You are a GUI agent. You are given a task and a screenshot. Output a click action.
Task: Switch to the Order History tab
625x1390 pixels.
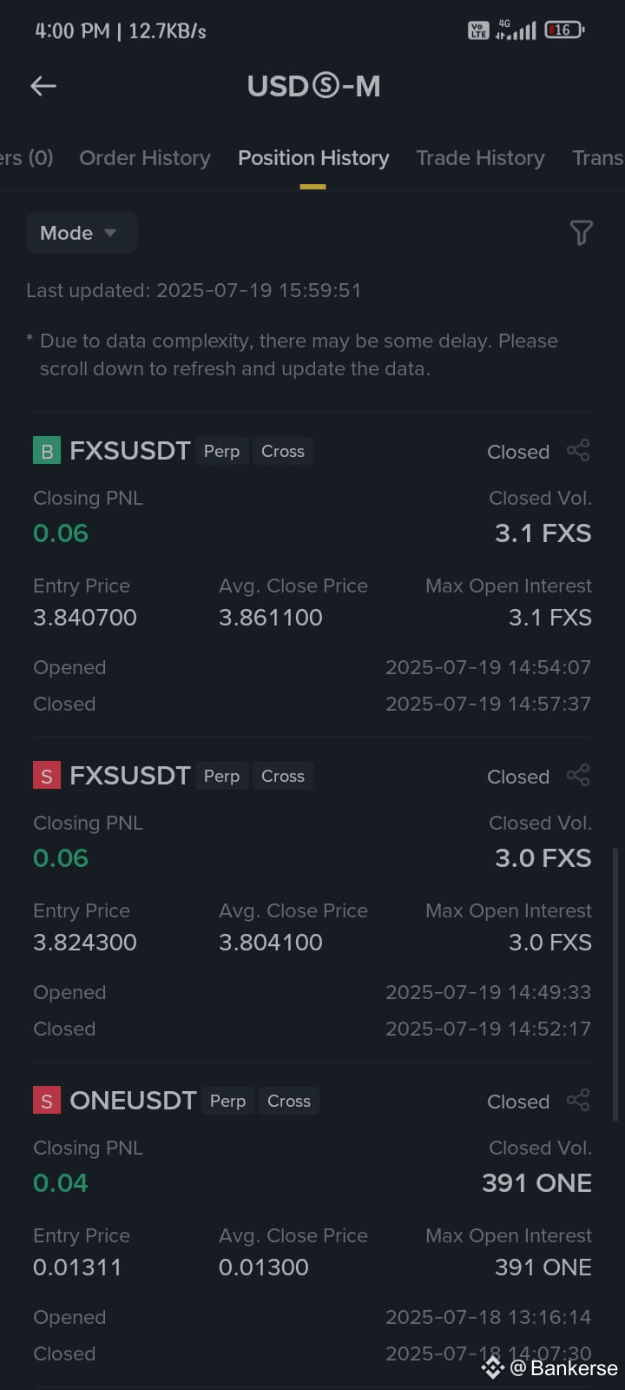click(x=145, y=158)
